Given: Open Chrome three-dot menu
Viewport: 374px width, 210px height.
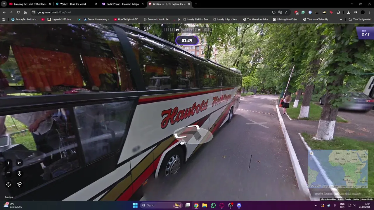Looking at the screenshot, I should (370, 12).
